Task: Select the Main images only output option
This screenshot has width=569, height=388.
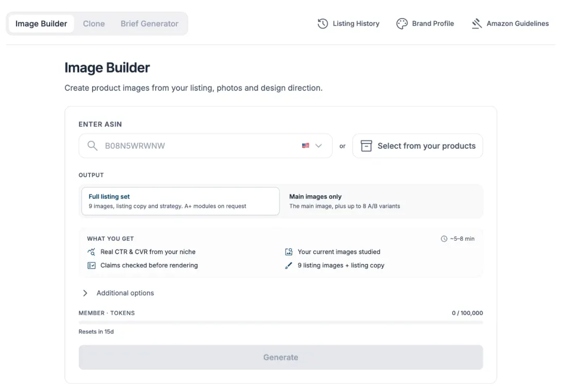Action: (x=381, y=201)
